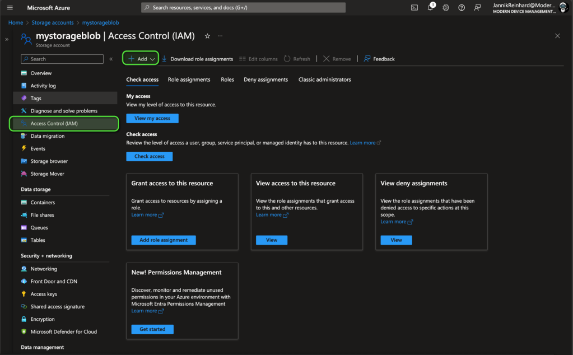Switch to the Deny assignments tab
573x355 pixels.
[x=265, y=80]
